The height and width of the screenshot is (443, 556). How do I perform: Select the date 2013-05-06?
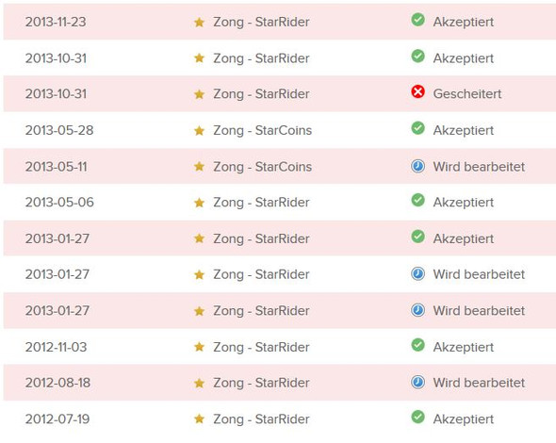pyautogui.click(x=59, y=202)
